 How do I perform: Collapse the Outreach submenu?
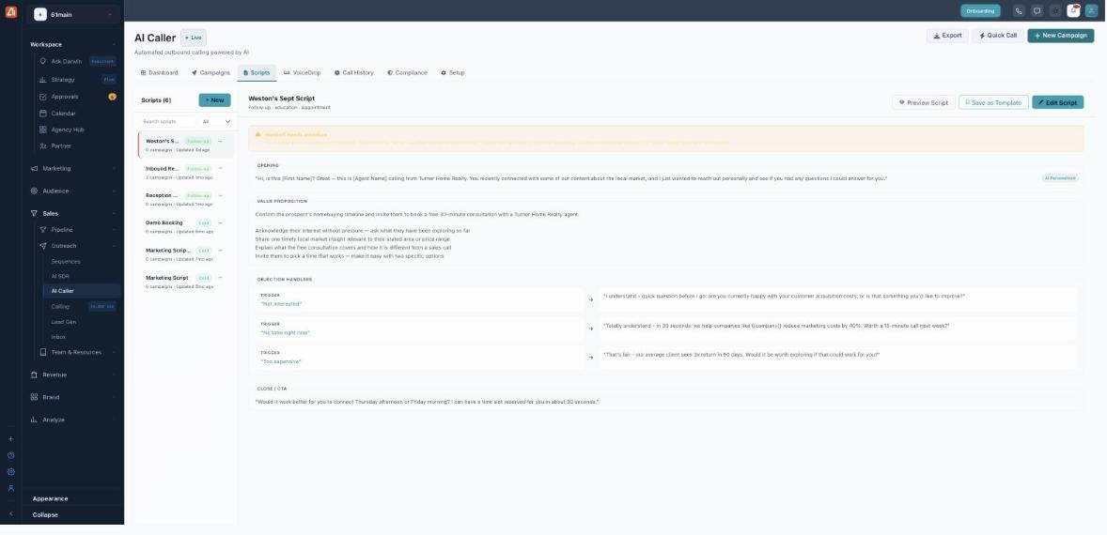click(x=78, y=246)
